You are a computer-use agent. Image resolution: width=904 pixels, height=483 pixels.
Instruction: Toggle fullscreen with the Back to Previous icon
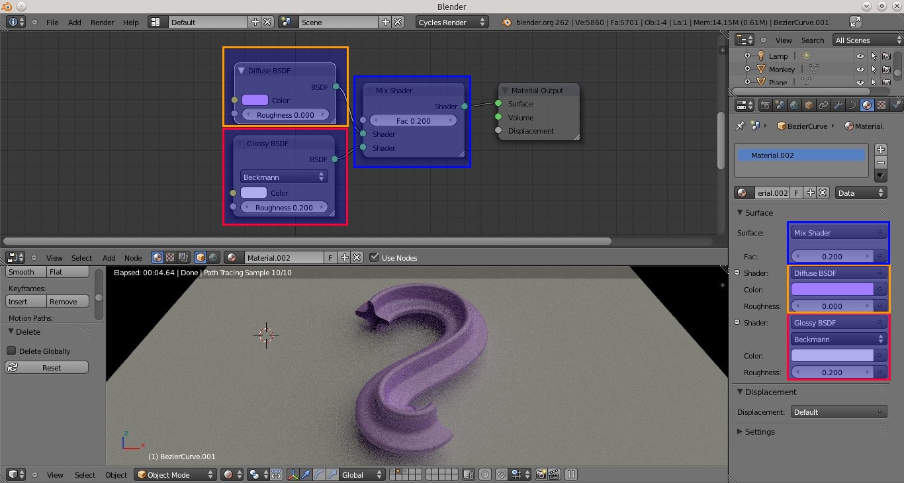coord(856,22)
